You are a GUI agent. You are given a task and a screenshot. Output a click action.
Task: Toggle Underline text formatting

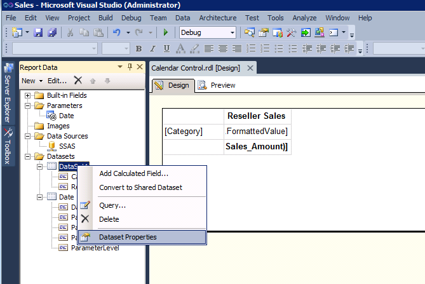tap(166, 49)
